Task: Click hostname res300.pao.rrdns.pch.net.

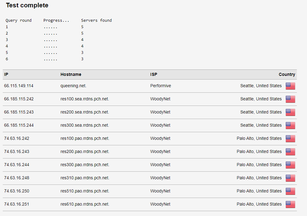Action: 85,165
